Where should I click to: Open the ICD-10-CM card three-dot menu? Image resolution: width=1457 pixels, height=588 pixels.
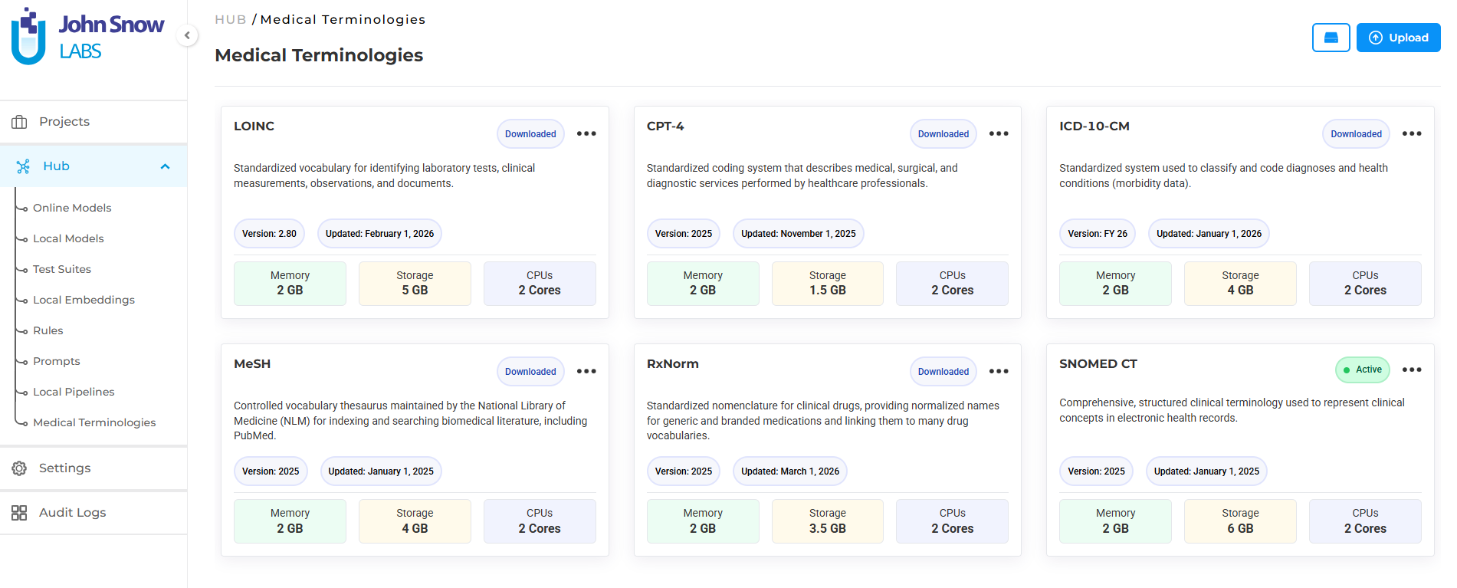pyautogui.click(x=1411, y=133)
